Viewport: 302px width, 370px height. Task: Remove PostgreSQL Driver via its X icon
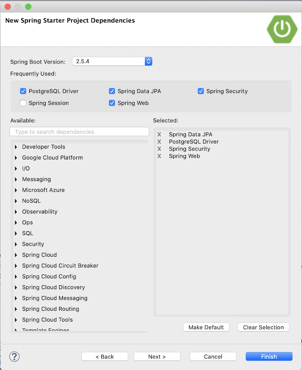click(x=159, y=142)
